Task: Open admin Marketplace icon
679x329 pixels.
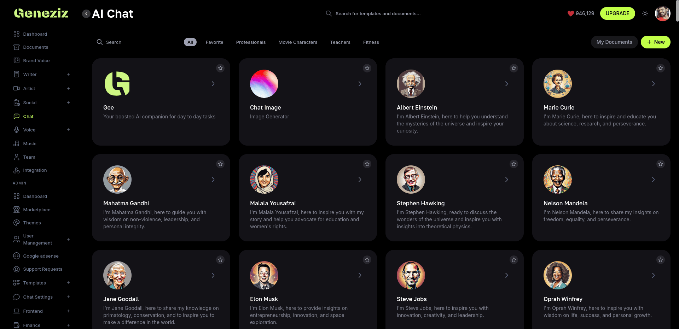Action: [x=16, y=210]
